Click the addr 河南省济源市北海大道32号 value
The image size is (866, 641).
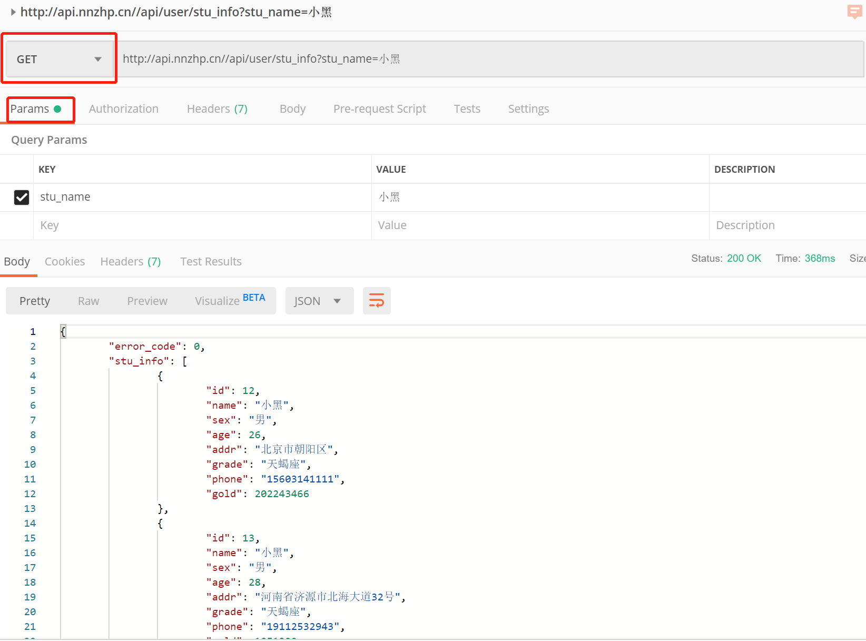(x=328, y=597)
